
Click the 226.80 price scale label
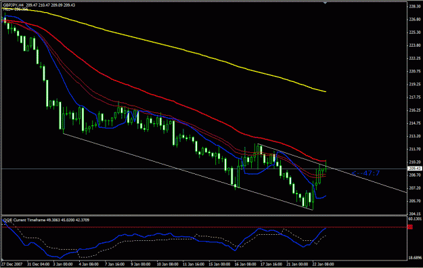pos(415,19)
